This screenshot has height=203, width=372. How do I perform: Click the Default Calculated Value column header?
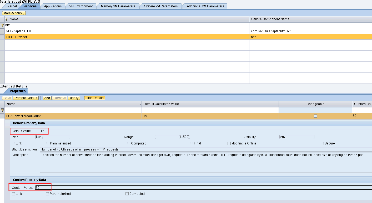(x=210, y=104)
